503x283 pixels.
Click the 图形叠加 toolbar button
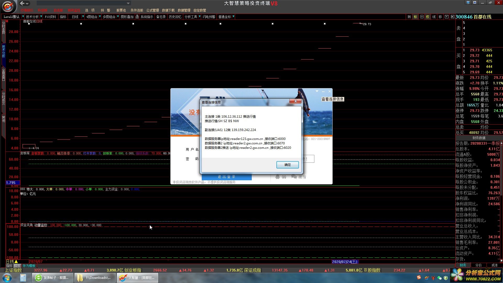coord(127,17)
